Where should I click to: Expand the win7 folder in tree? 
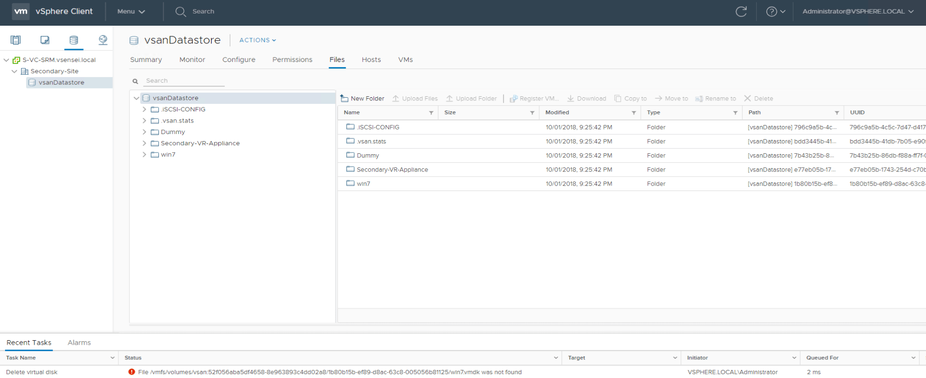(x=145, y=155)
